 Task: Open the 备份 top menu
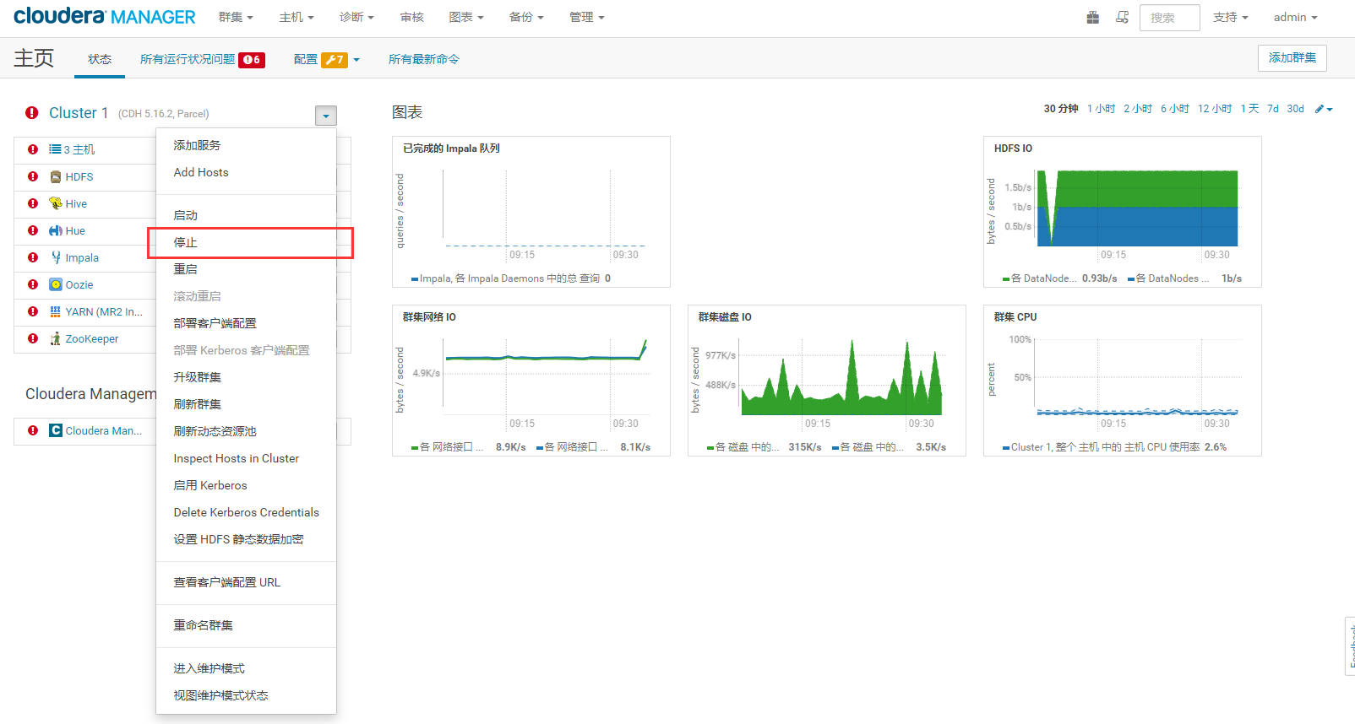[x=526, y=17]
